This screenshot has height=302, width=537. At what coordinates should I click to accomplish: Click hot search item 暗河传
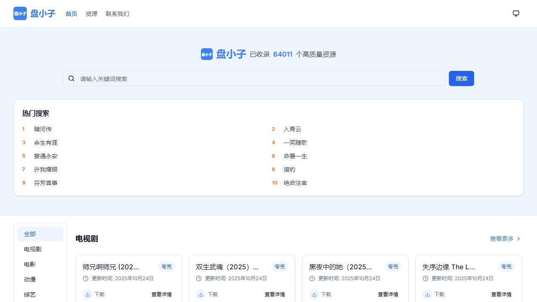tap(43, 129)
